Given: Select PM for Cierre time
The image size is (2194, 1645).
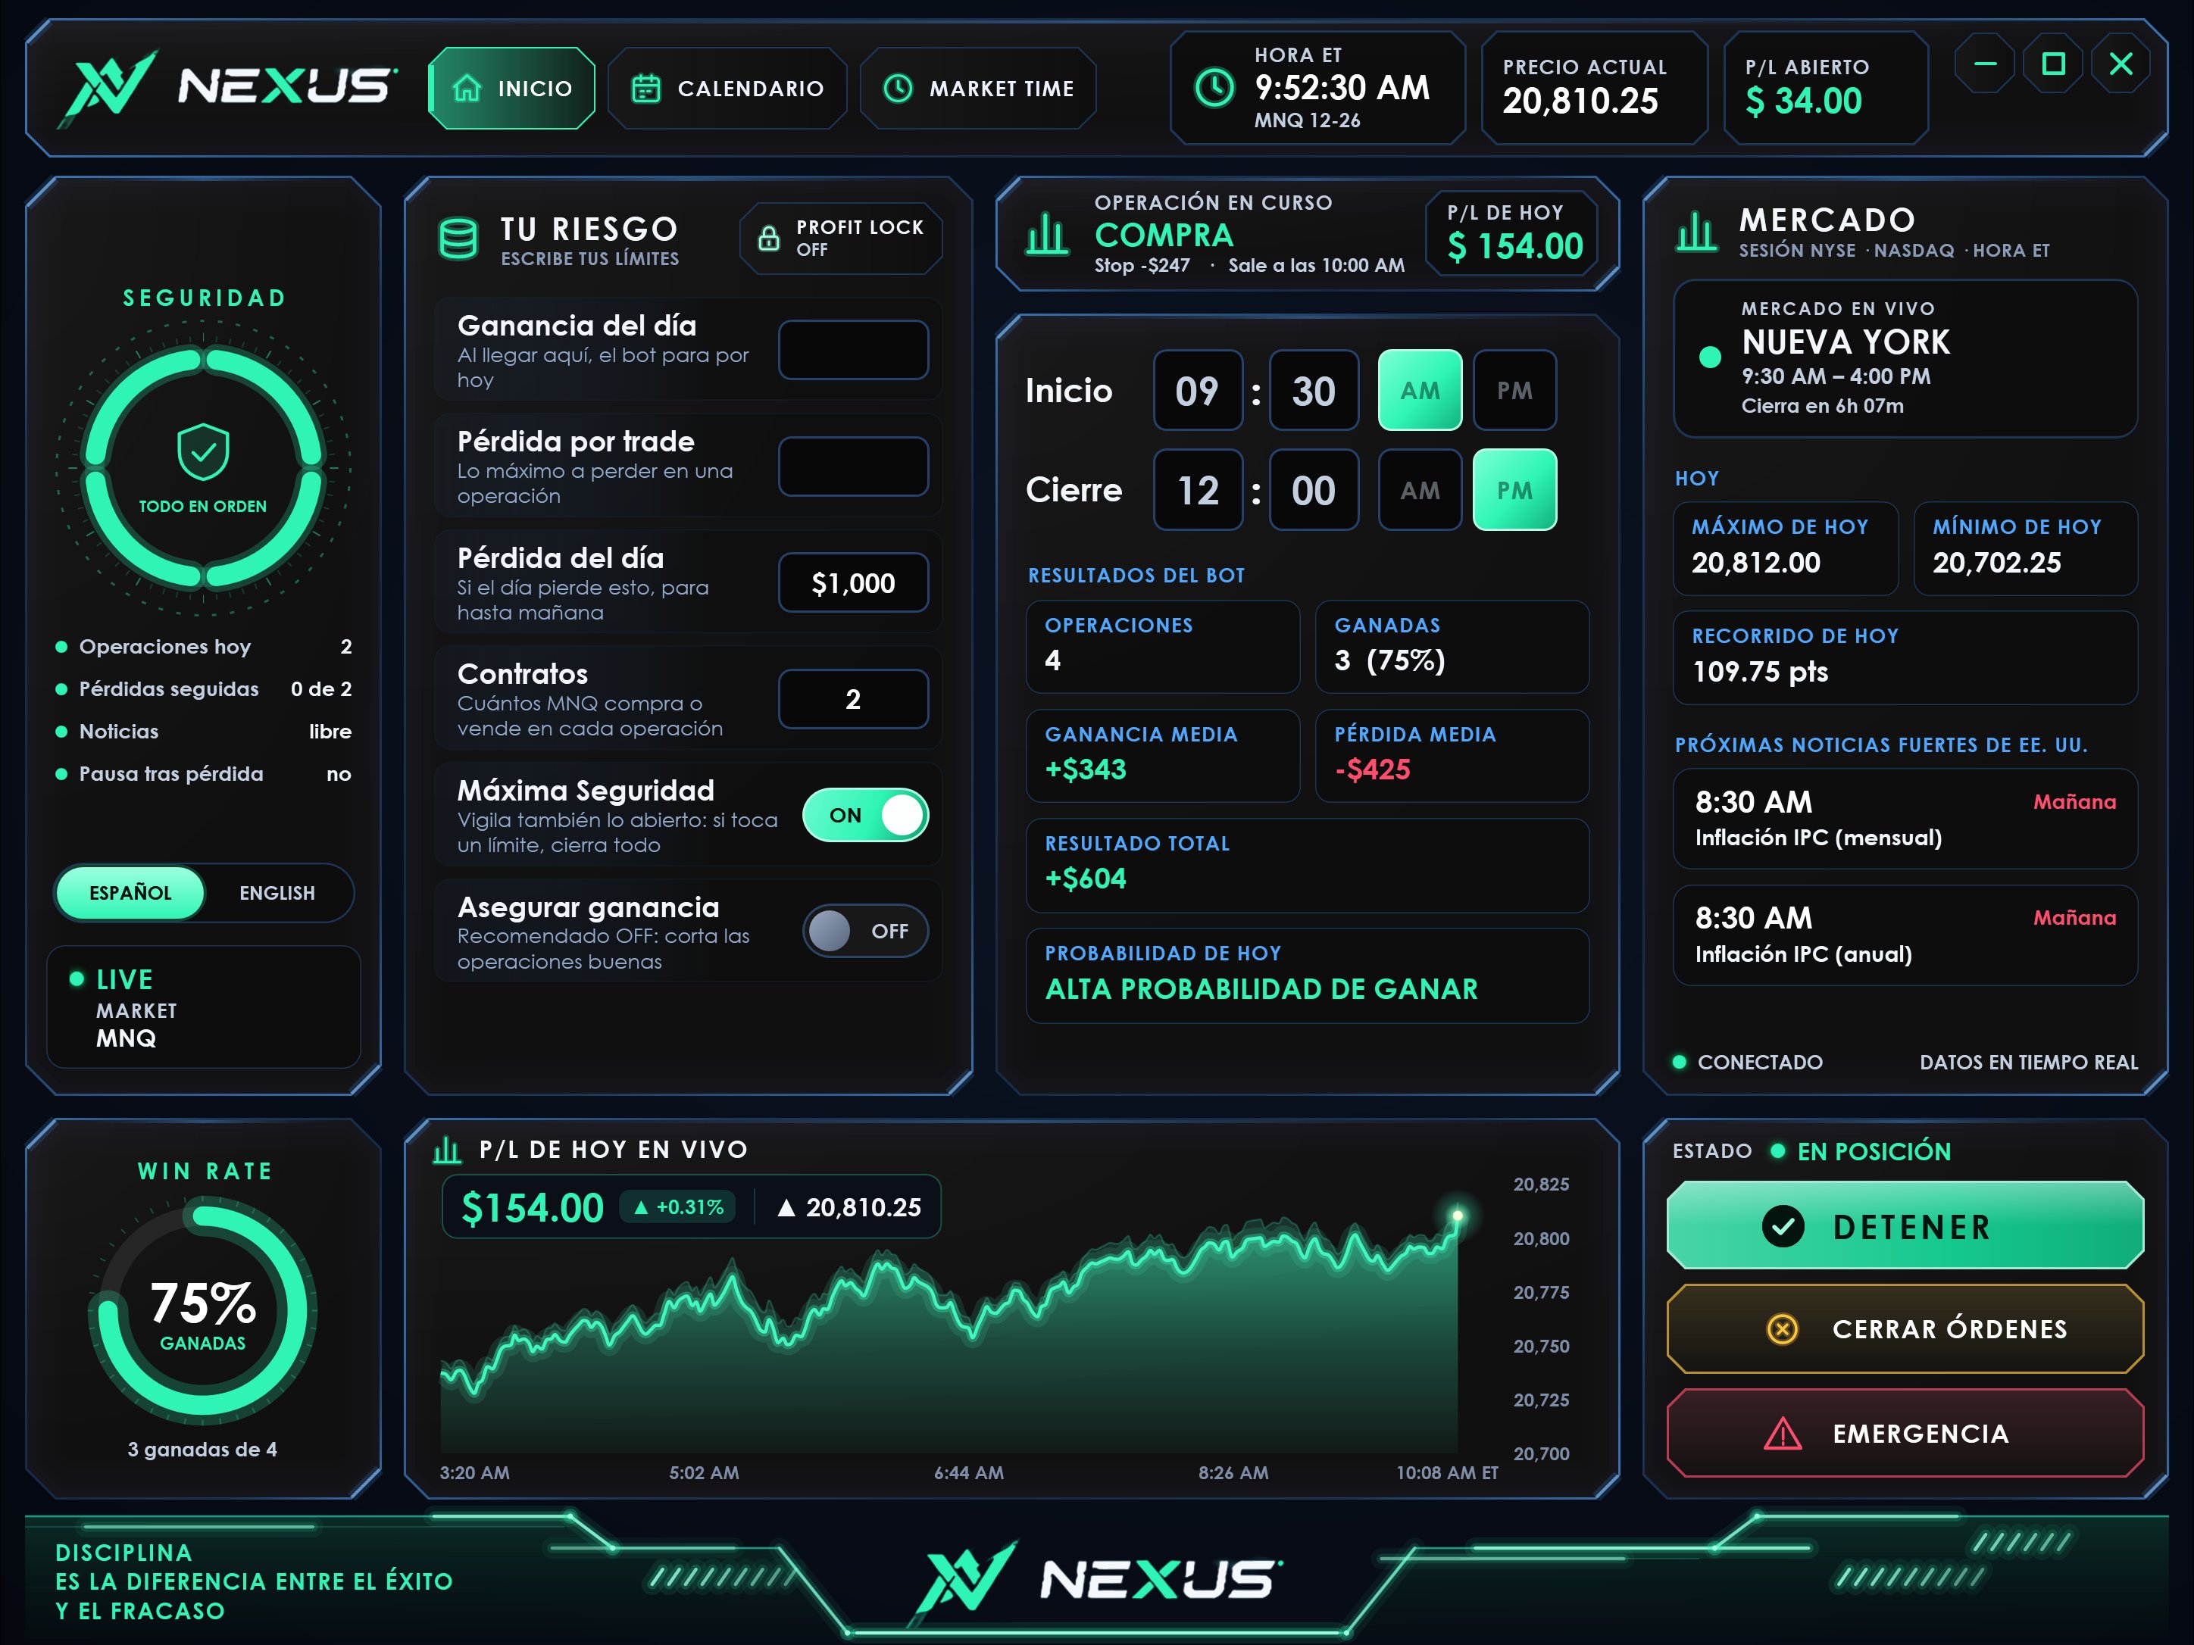Looking at the screenshot, I should point(1514,490).
